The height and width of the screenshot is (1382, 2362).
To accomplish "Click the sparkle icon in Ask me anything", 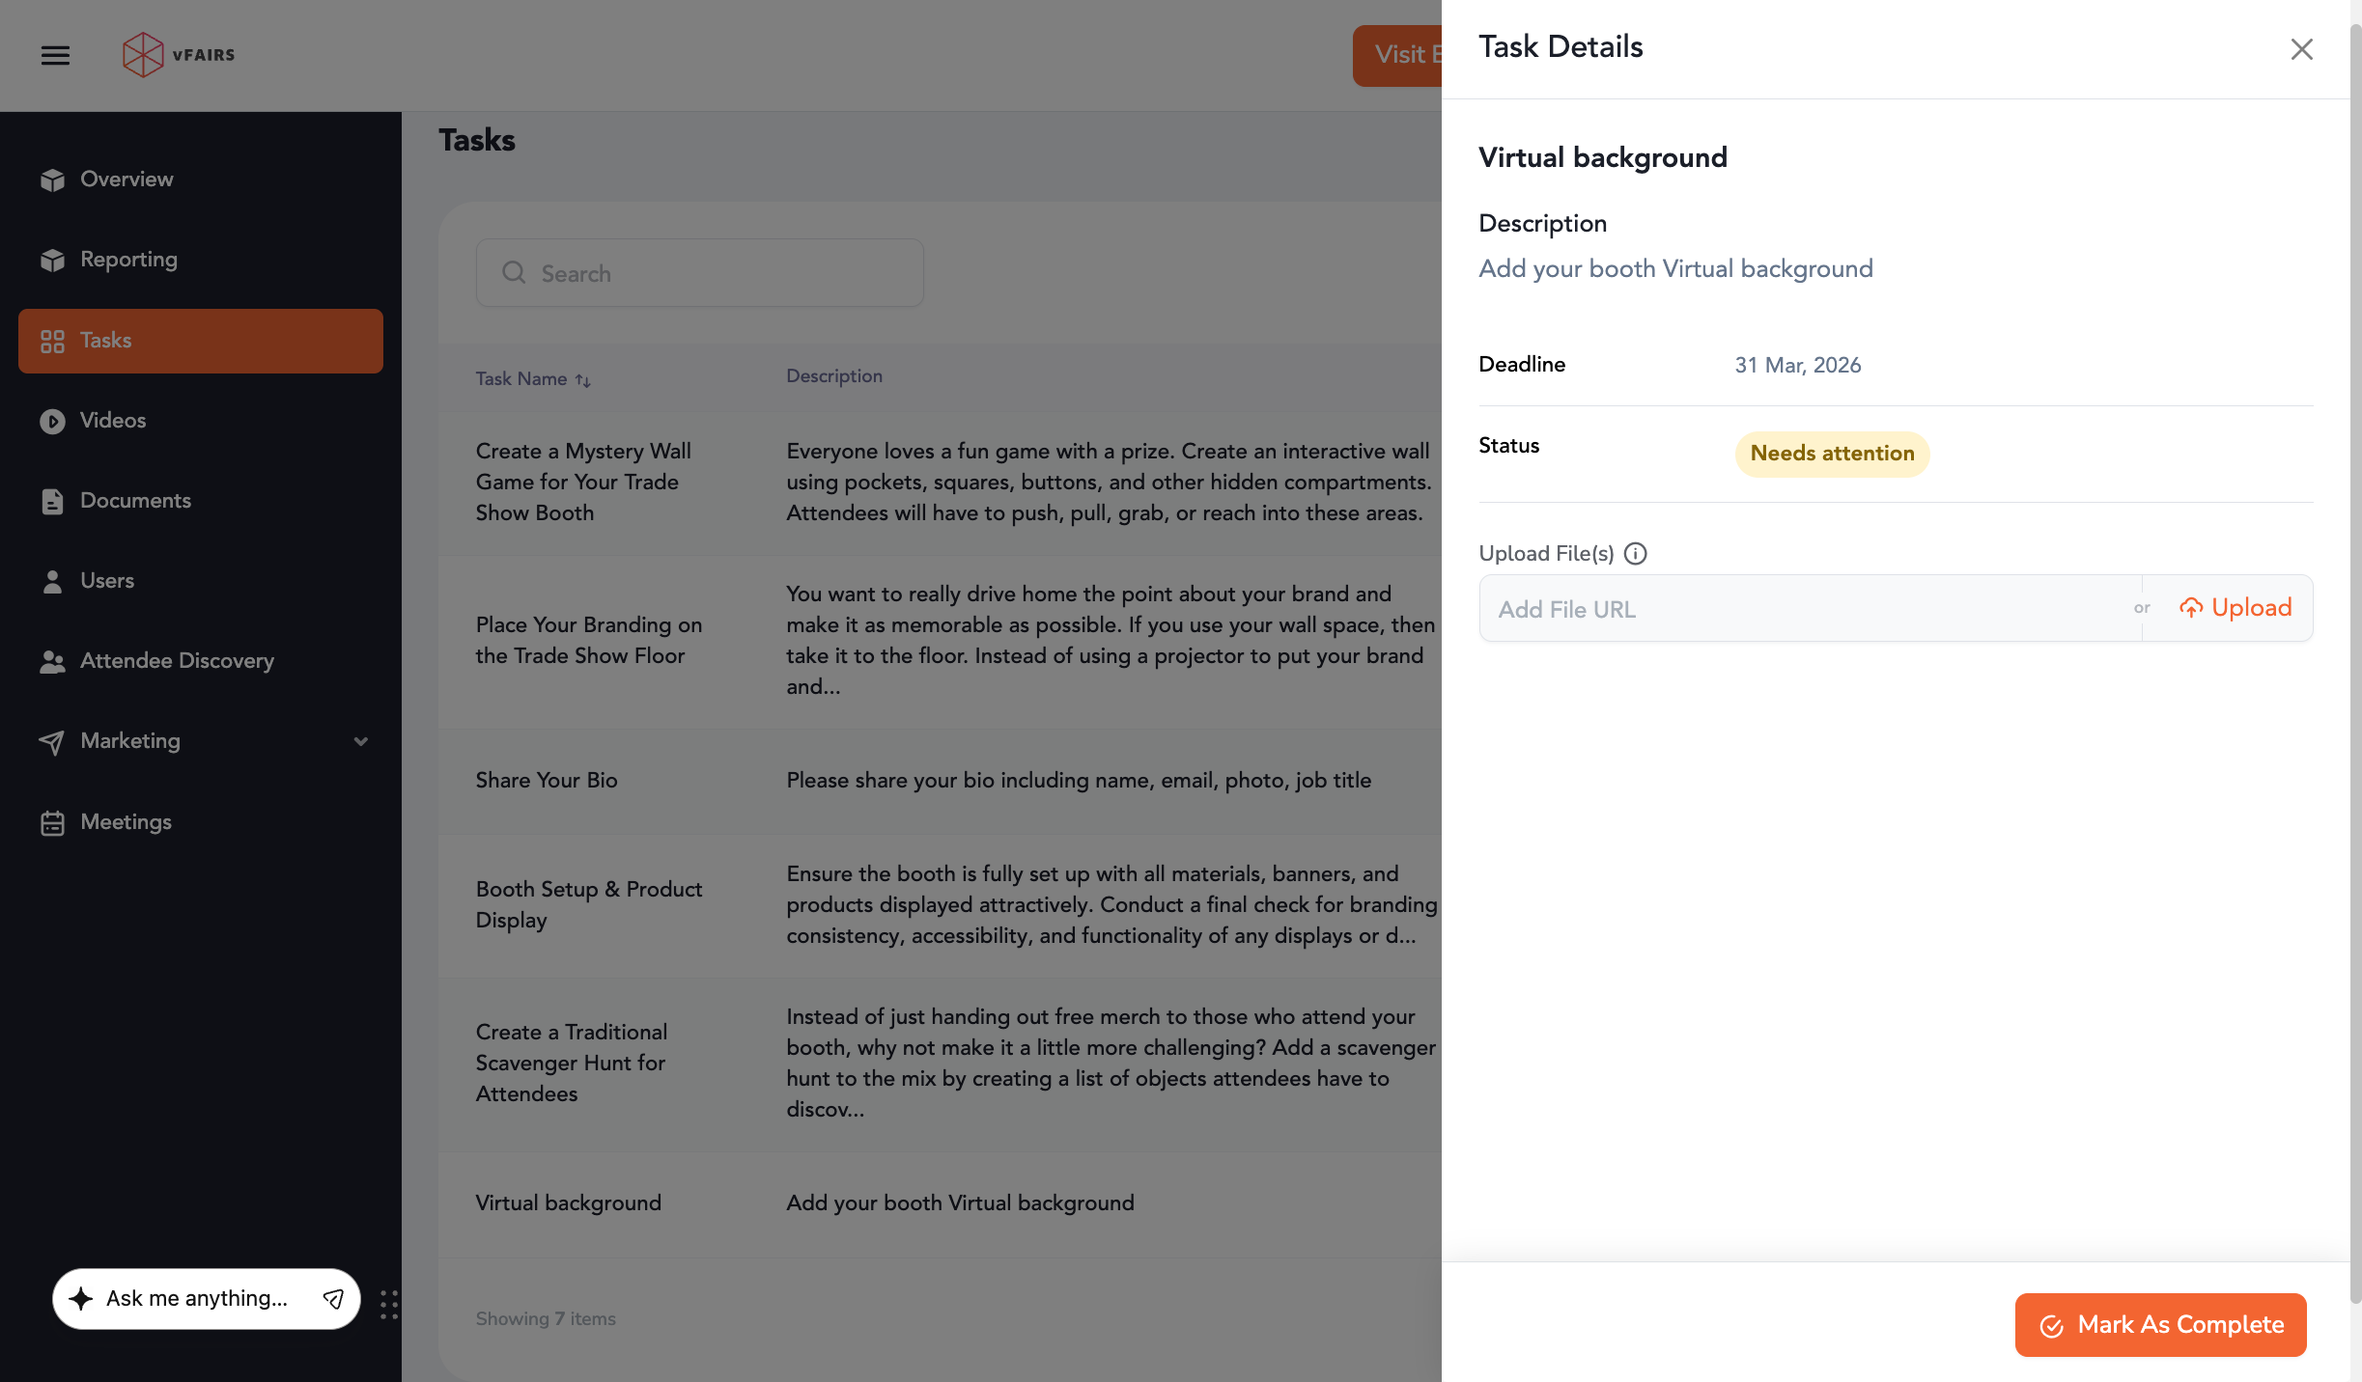I will pyautogui.click(x=82, y=1298).
